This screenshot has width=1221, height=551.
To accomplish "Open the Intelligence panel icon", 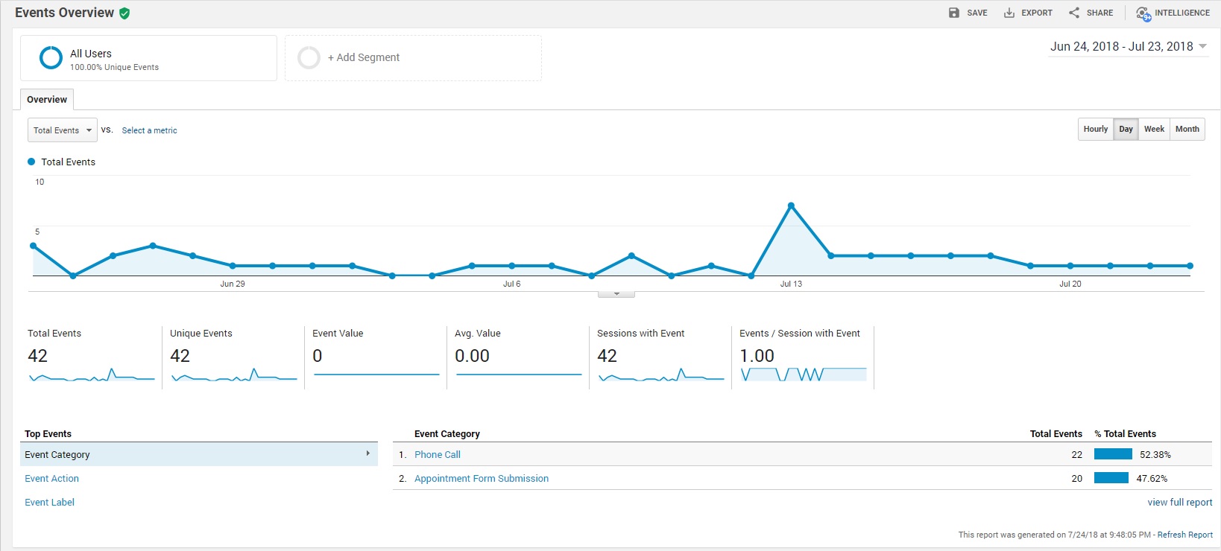I will (1143, 13).
